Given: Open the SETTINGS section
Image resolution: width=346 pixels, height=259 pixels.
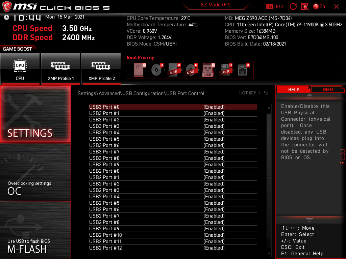Looking at the screenshot, I should click(x=35, y=114).
